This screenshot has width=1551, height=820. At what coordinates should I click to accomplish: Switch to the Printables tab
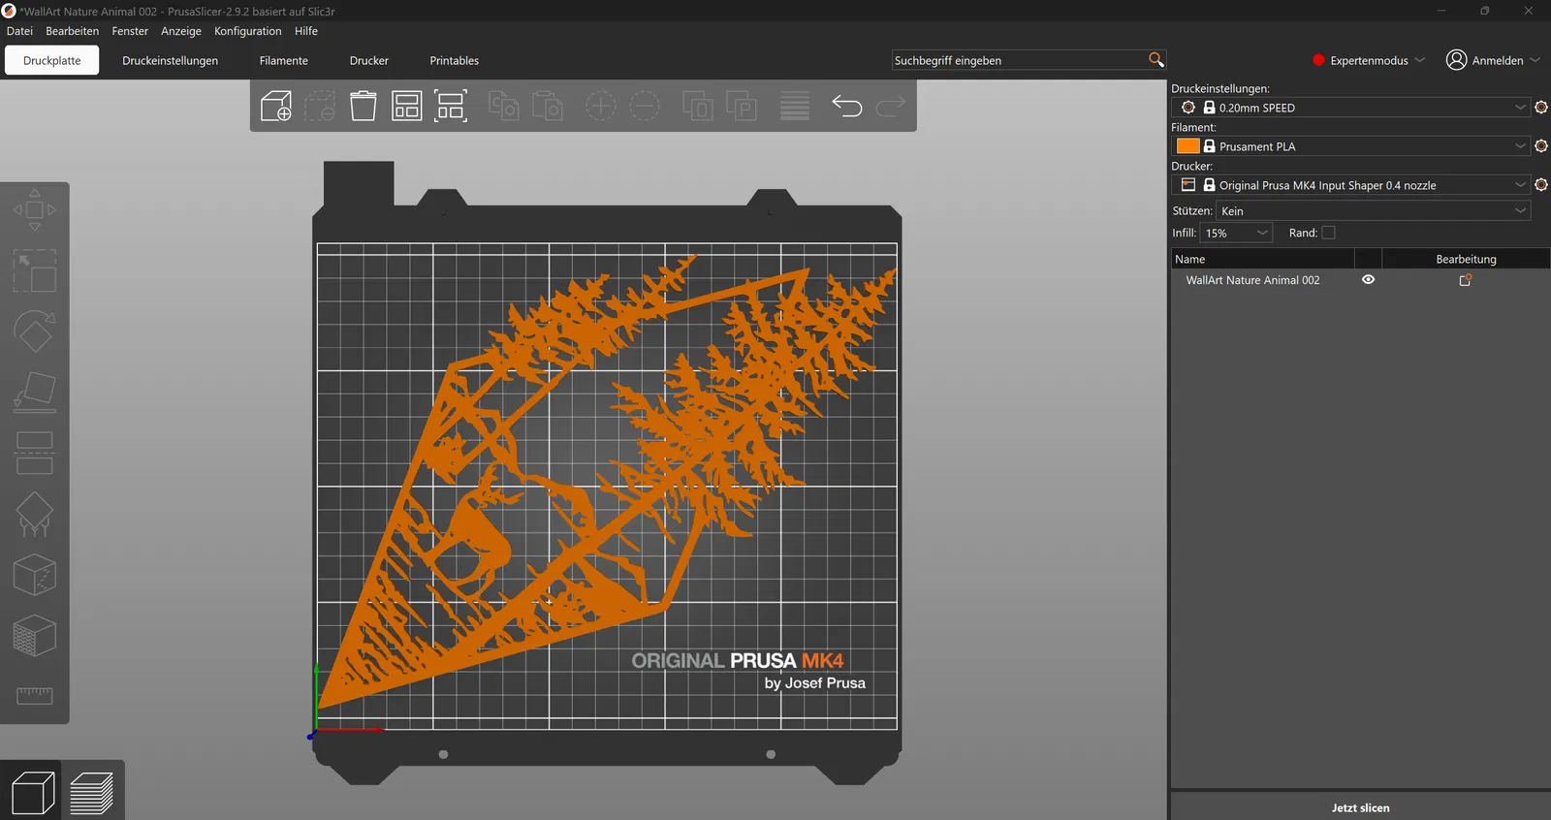click(455, 60)
